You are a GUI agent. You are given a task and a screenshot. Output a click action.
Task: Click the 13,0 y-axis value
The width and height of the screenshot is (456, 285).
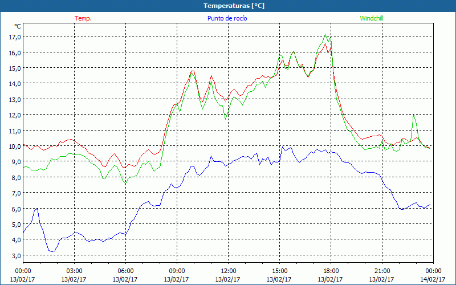pos(15,99)
